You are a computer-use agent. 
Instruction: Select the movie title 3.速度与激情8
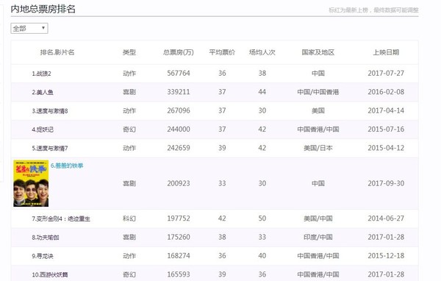(50, 111)
